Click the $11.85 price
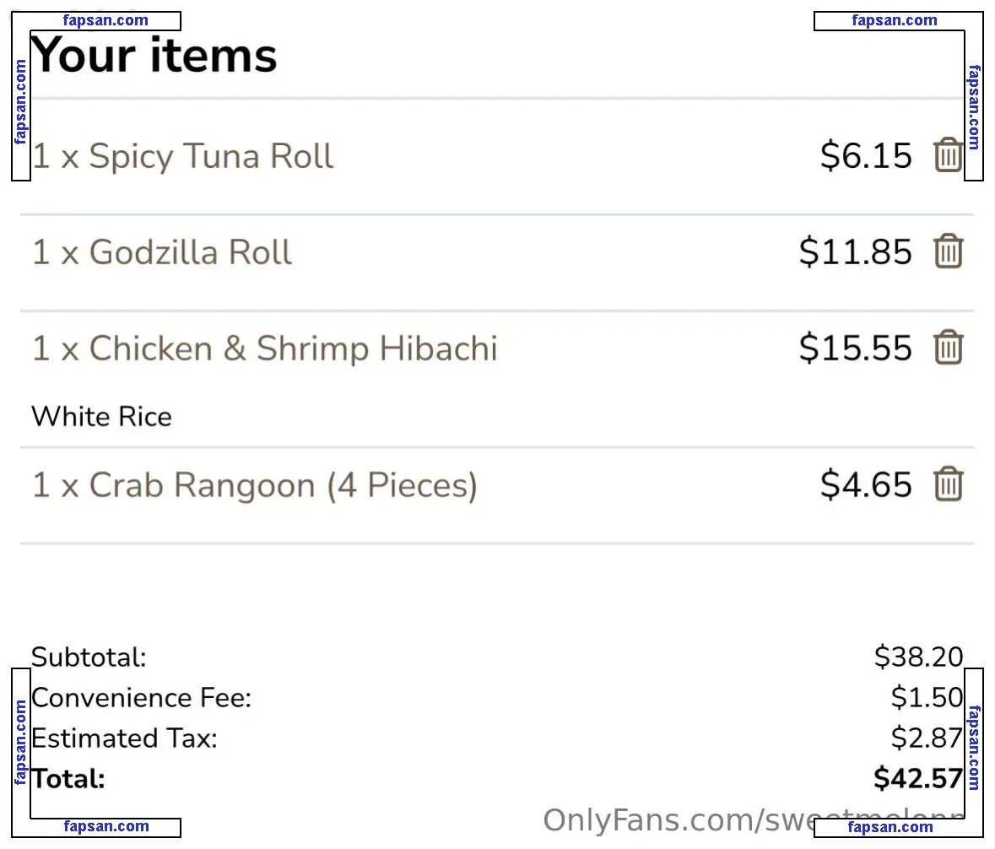 pos(856,251)
